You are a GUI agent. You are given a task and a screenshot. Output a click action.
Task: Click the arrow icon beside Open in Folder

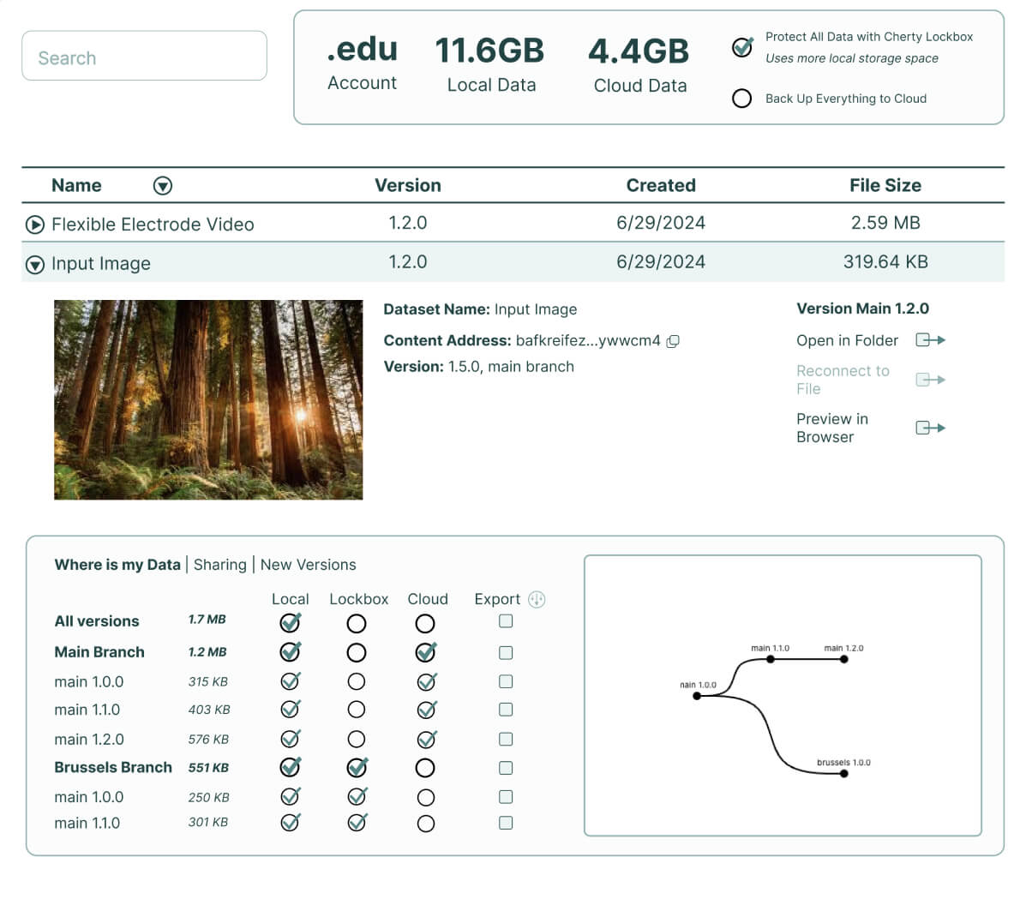(x=929, y=340)
